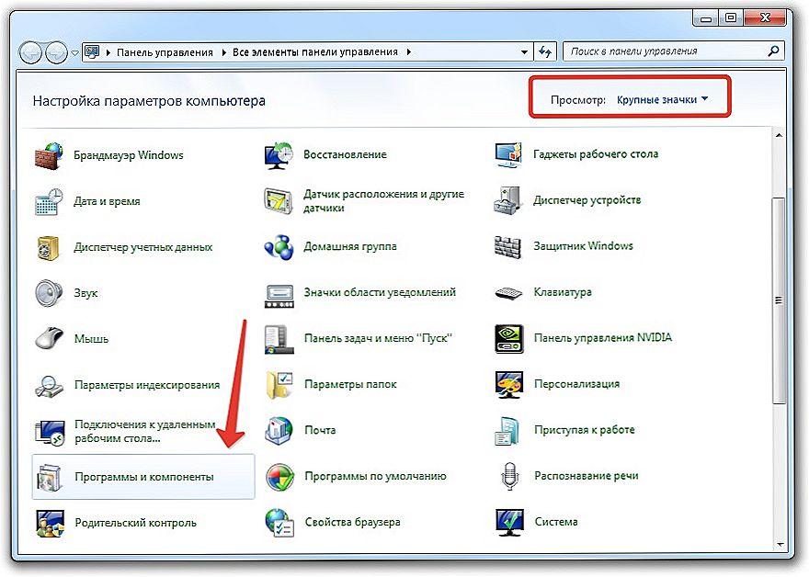Click the Домашняя группа spheres icon
This screenshot has height=577, width=809.
coord(279,246)
